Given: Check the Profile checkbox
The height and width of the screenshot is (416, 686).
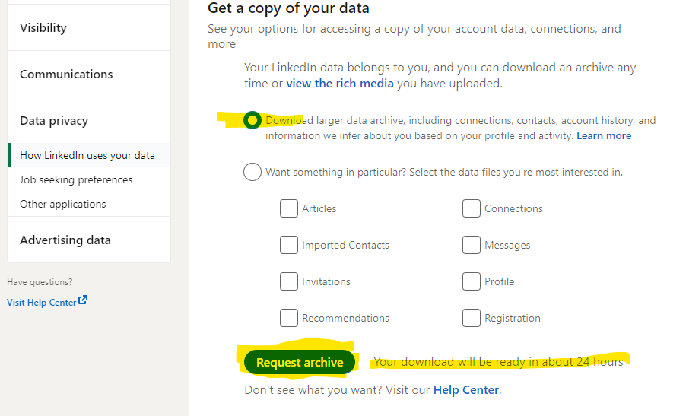Looking at the screenshot, I should point(472,281).
